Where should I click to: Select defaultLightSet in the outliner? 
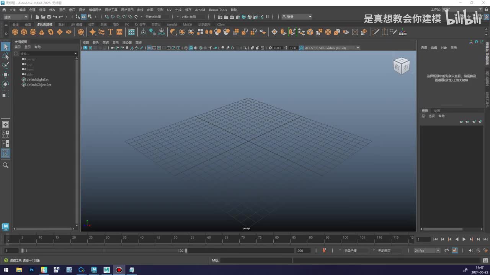(37, 79)
